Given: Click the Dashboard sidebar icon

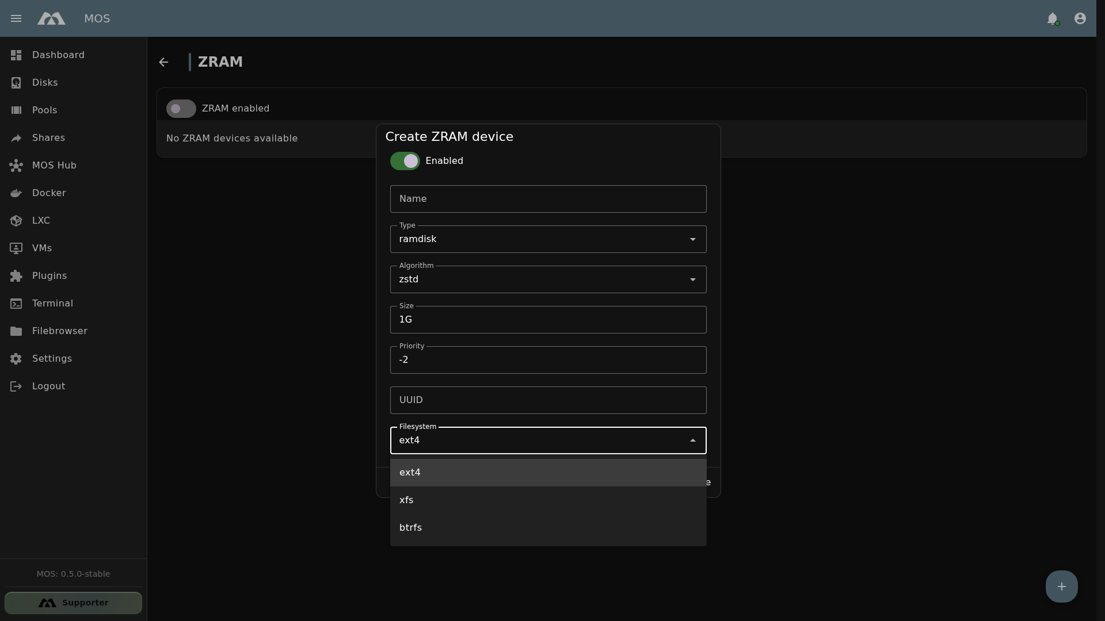Looking at the screenshot, I should 16,55.
